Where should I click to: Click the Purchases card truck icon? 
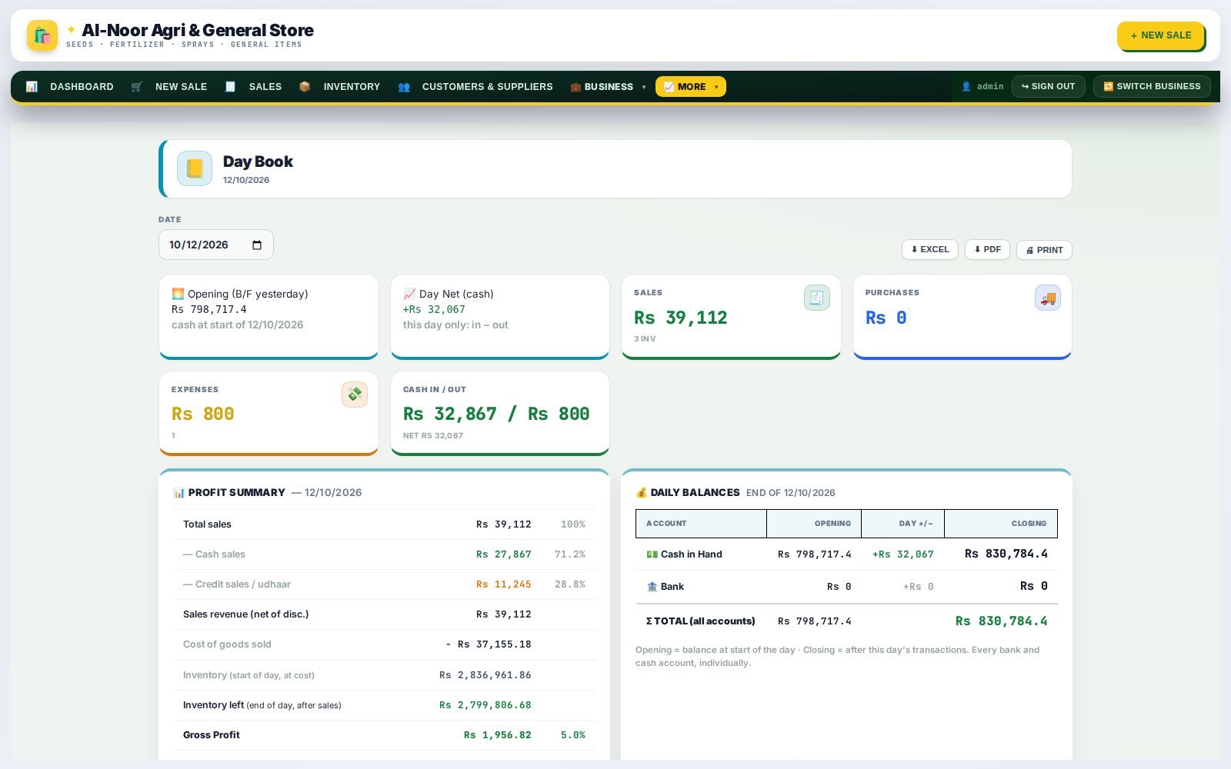pyautogui.click(x=1048, y=298)
